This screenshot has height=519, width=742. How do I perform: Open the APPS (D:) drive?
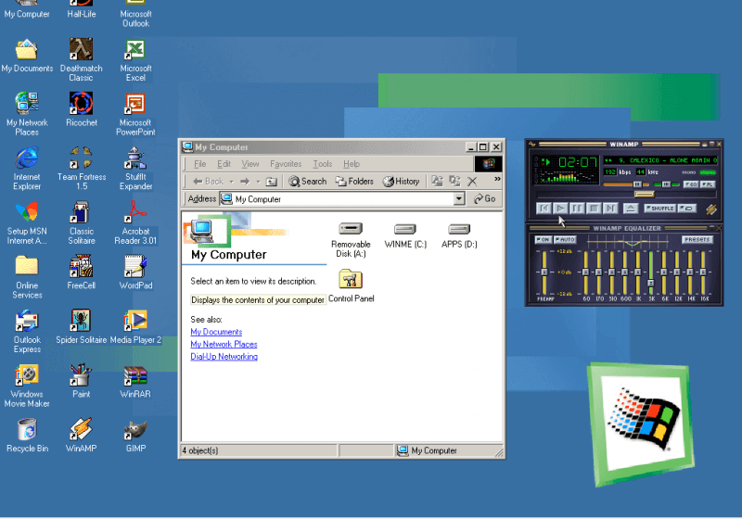tap(459, 235)
